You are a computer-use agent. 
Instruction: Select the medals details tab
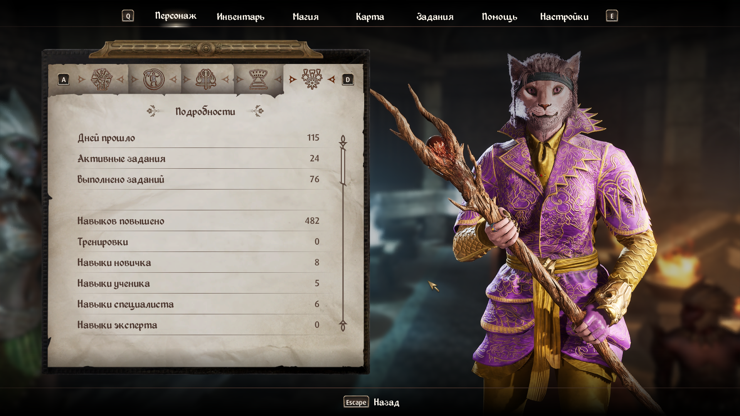[312, 79]
